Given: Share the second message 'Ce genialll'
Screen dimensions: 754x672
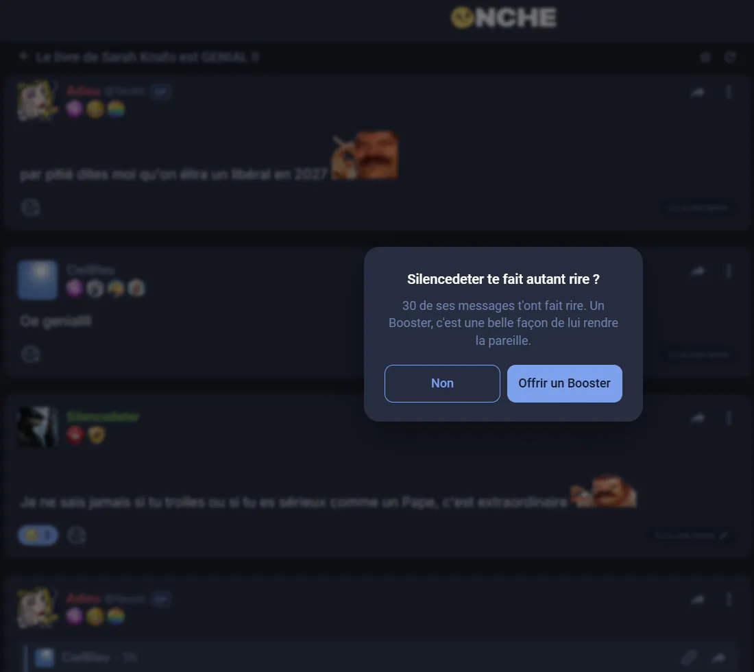Looking at the screenshot, I should coord(698,272).
